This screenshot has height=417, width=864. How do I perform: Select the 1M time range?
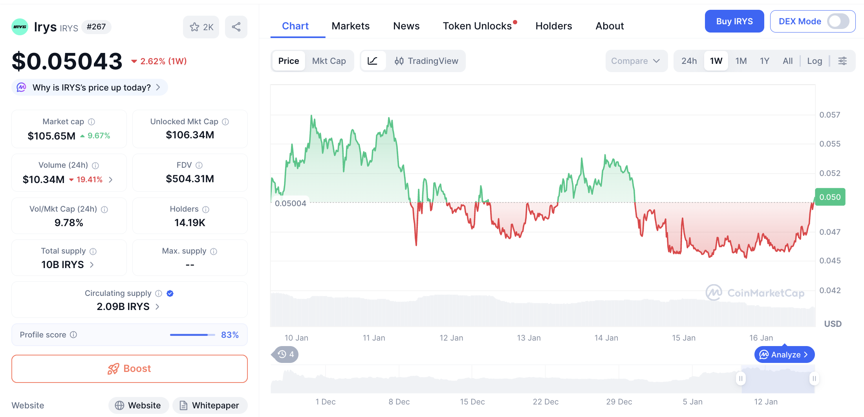click(741, 61)
